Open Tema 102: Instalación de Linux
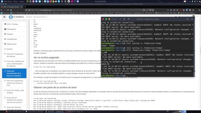This screenshot has width=201, height=113. [14, 63]
